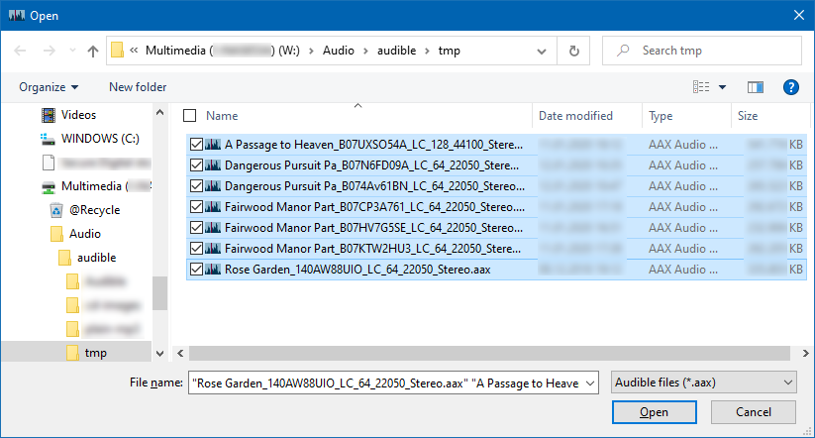Screen dimensions: 815x438
Task: Open audible folder in navigation tree
Action: [97, 258]
